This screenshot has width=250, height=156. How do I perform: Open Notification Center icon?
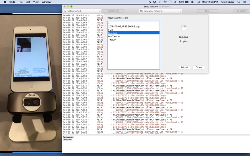click(244, 2)
